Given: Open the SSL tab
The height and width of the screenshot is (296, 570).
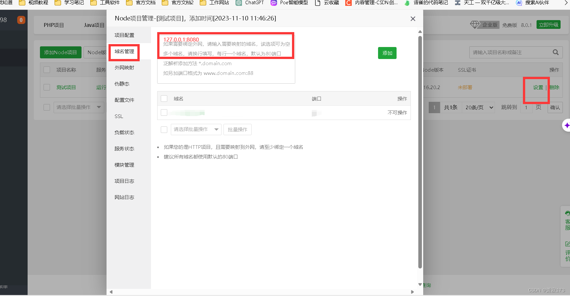Looking at the screenshot, I should tap(129, 116).
